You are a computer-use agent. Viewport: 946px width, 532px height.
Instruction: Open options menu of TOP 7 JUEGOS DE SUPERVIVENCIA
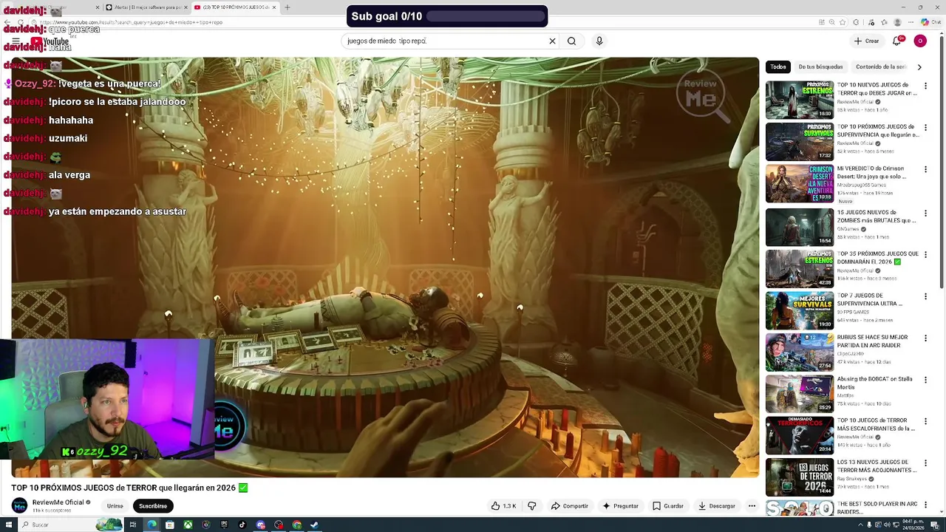(925, 296)
